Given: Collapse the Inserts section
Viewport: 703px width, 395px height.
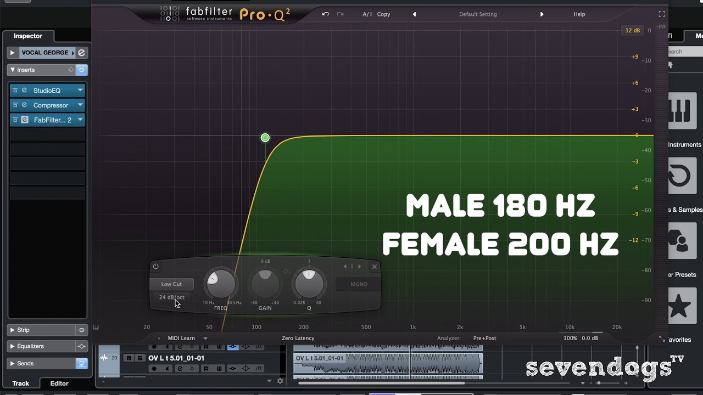Looking at the screenshot, I should [x=12, y=70].
